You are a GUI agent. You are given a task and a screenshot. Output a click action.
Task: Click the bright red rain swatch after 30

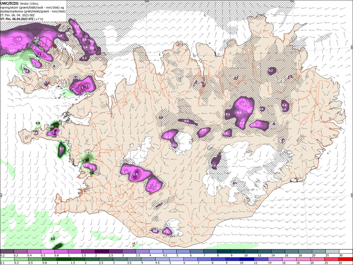pos(346,259)
